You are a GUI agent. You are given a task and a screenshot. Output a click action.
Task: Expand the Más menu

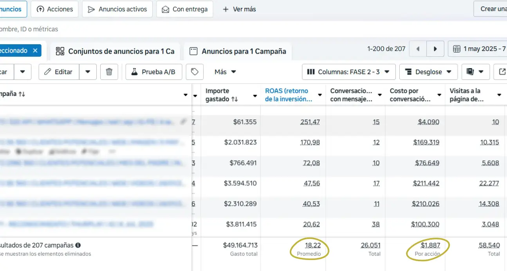(225, 72)
